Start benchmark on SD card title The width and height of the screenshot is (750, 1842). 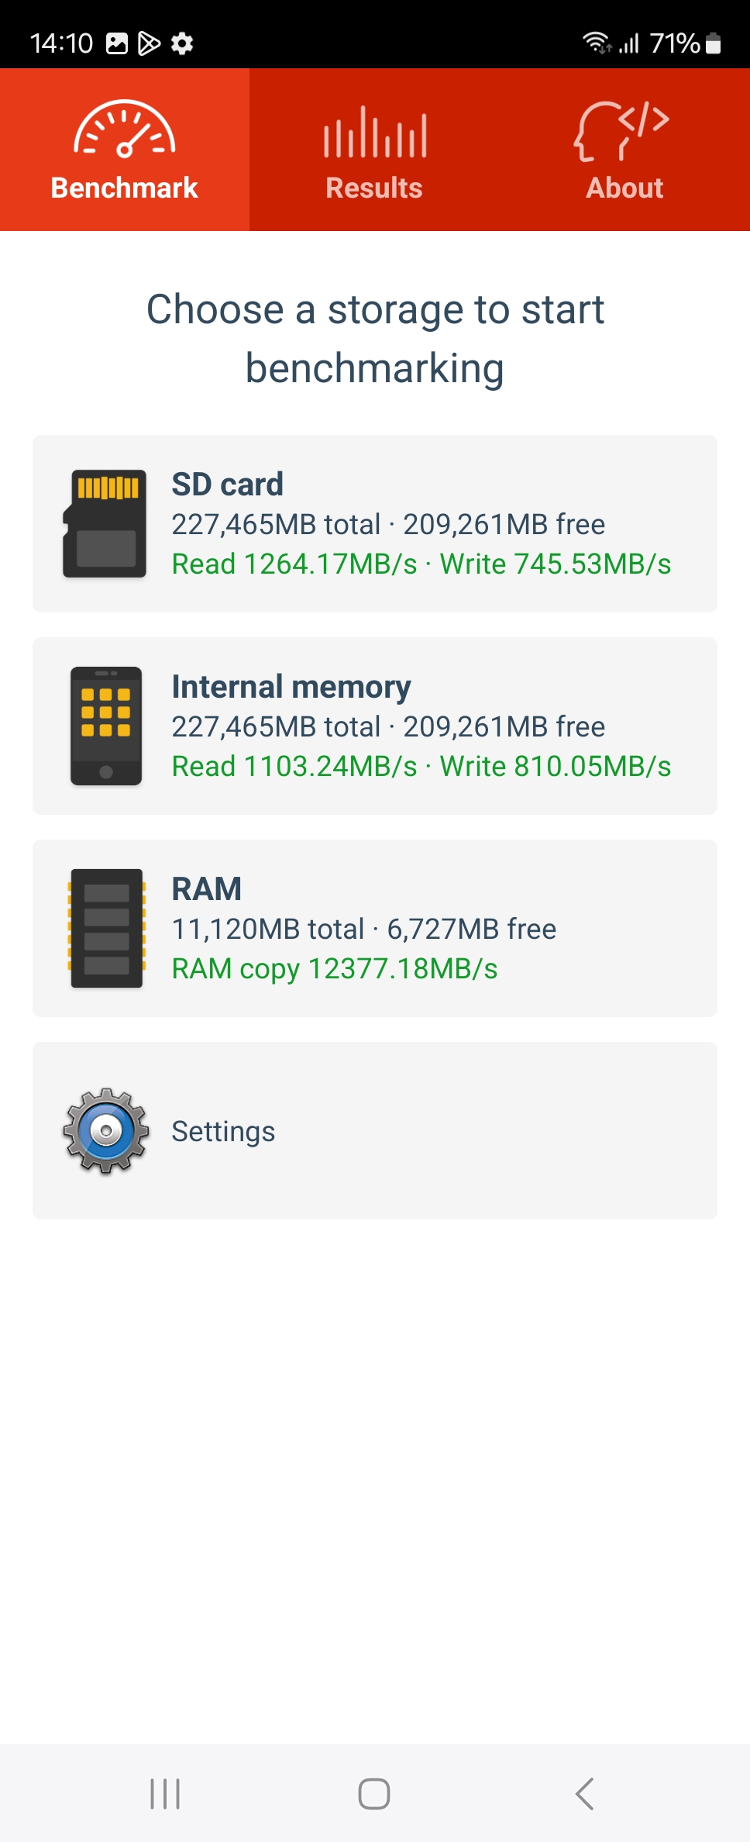click(227, 485)
